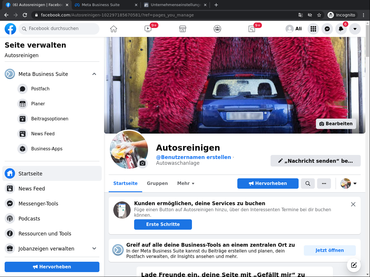Image resolution: width=370 pixels, height=277 pixels.
Task: Open the main sidebar News Feed item
Action: (52, 189)
